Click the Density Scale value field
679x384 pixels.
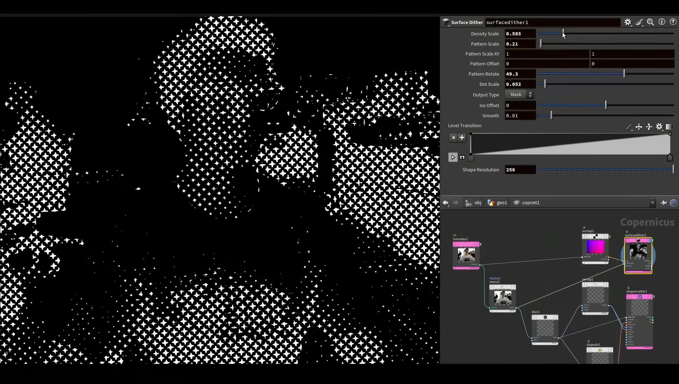tap(520, 34)
